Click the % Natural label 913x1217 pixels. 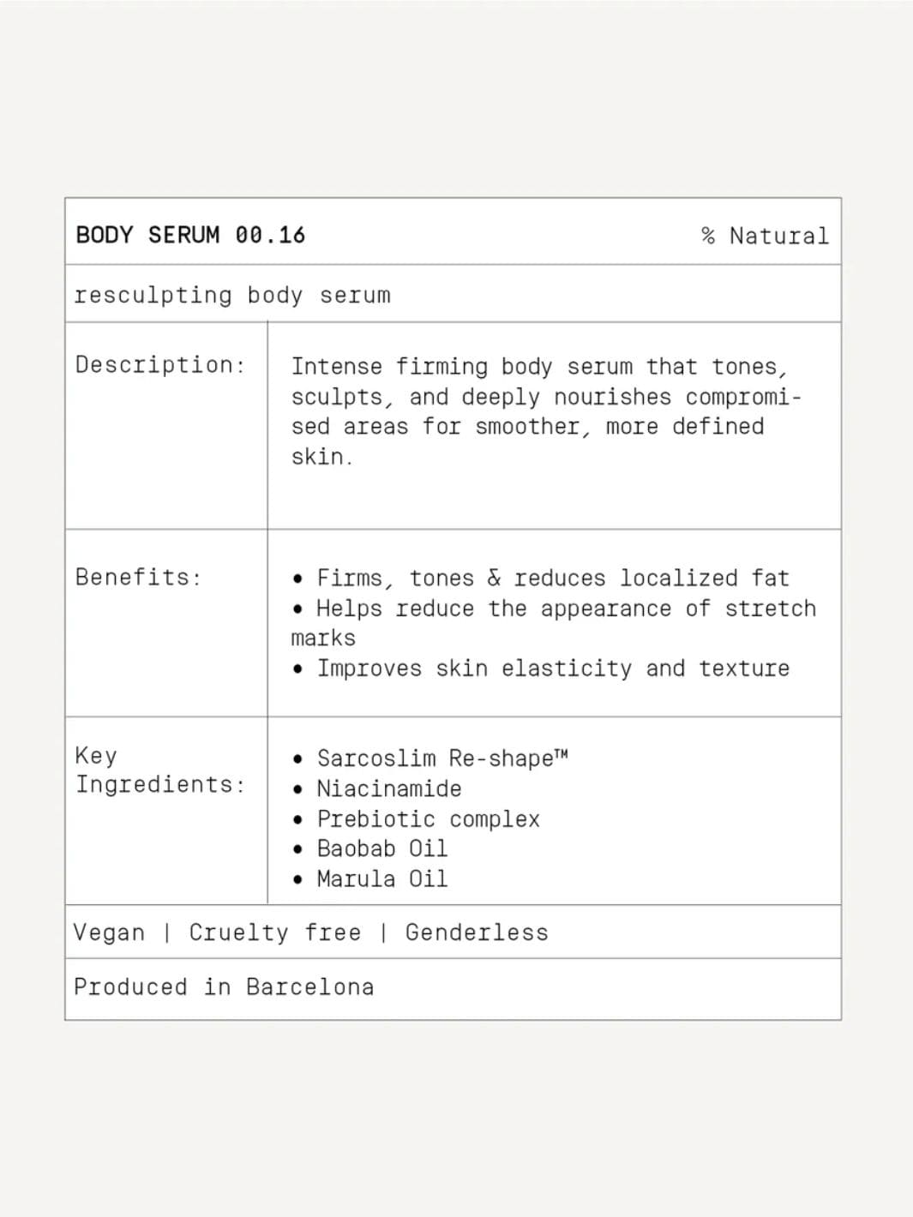tap(765, 236)
